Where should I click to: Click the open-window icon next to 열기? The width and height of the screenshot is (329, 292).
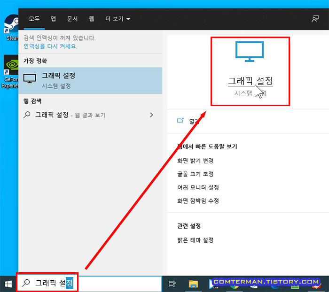(180, 120)
